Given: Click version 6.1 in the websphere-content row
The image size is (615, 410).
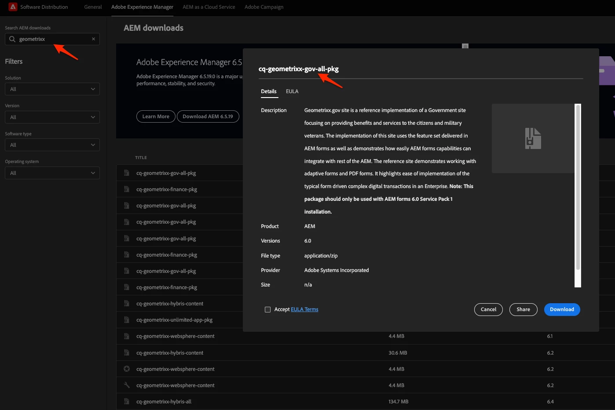Looking at the screenshot, I should pyautogui.click(x=550, y=336).
